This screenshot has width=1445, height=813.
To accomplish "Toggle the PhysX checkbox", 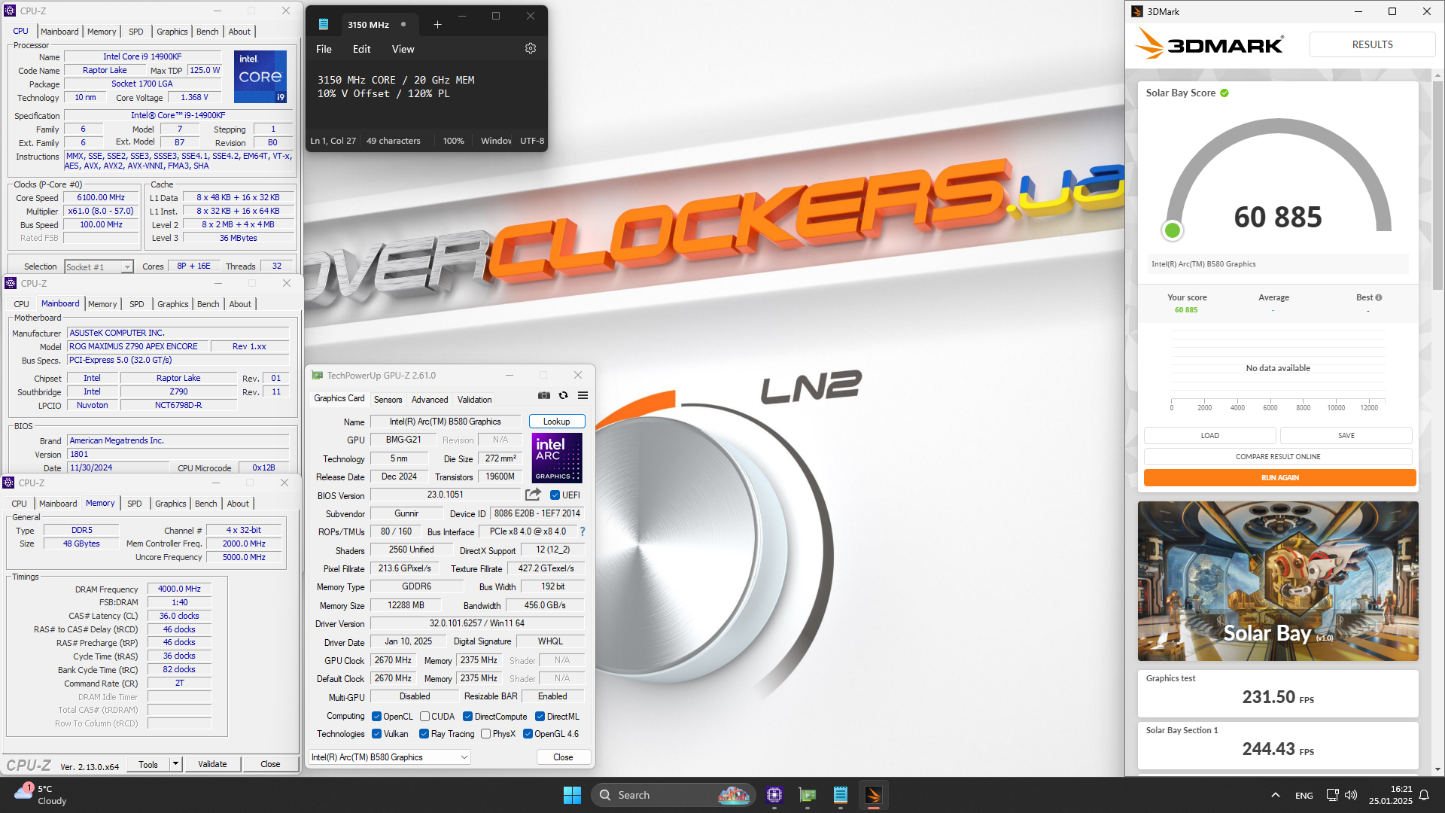I will pos(485,734).
